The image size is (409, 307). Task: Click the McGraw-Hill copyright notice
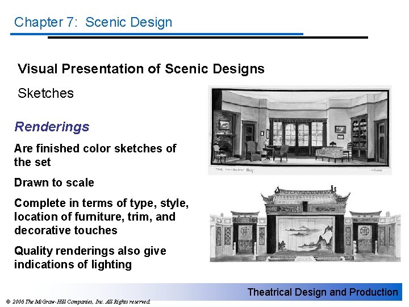tap(78, 302)
